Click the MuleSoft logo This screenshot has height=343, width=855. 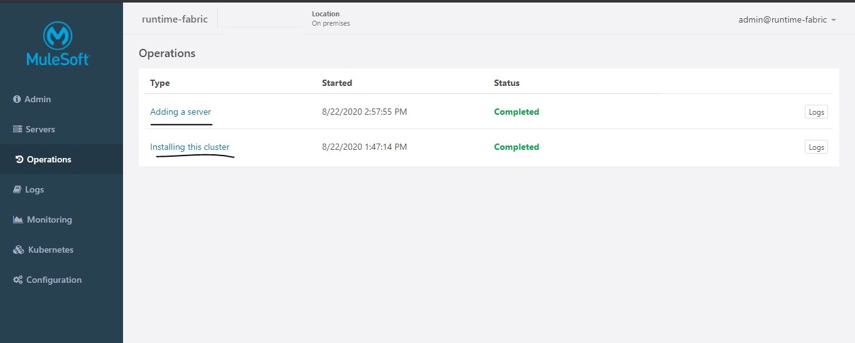pos(58,44)
